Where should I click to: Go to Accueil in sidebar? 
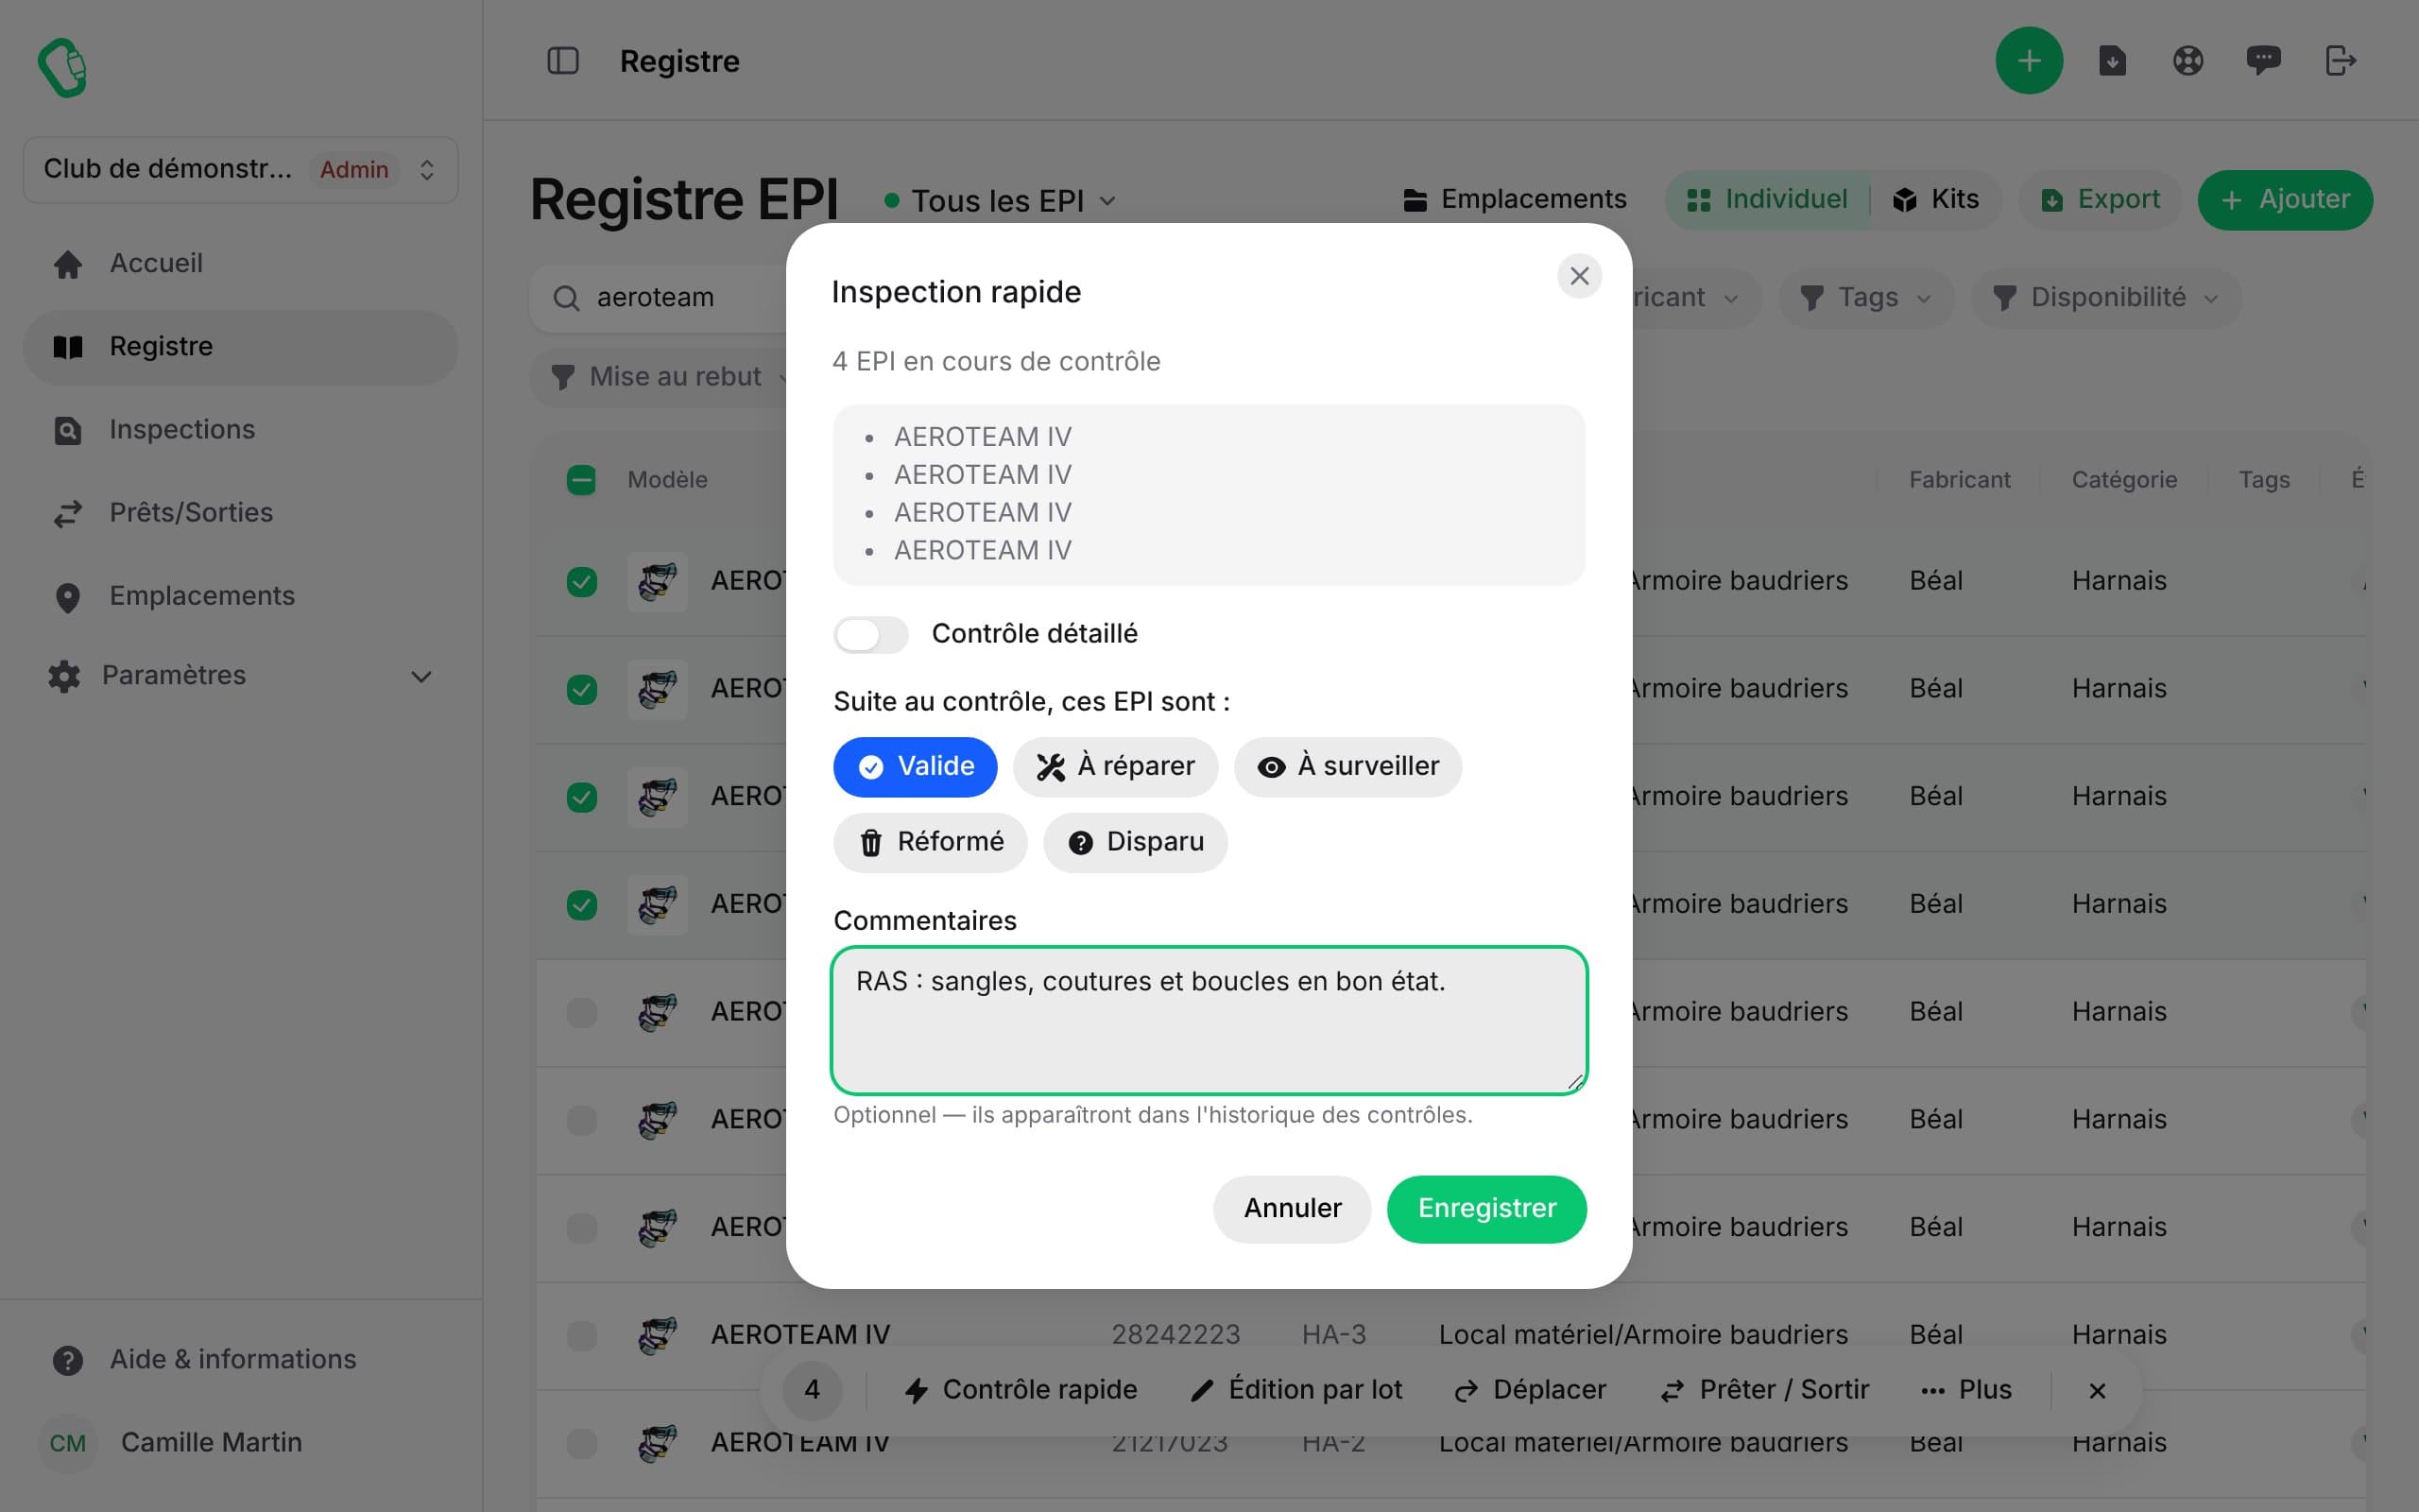[x=240, y=264]
